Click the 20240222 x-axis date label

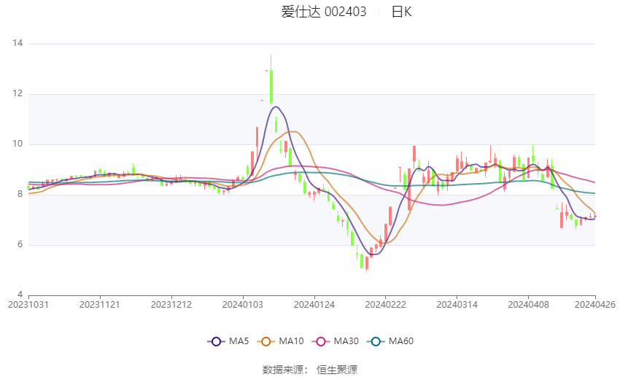click(x=386, y=305)
